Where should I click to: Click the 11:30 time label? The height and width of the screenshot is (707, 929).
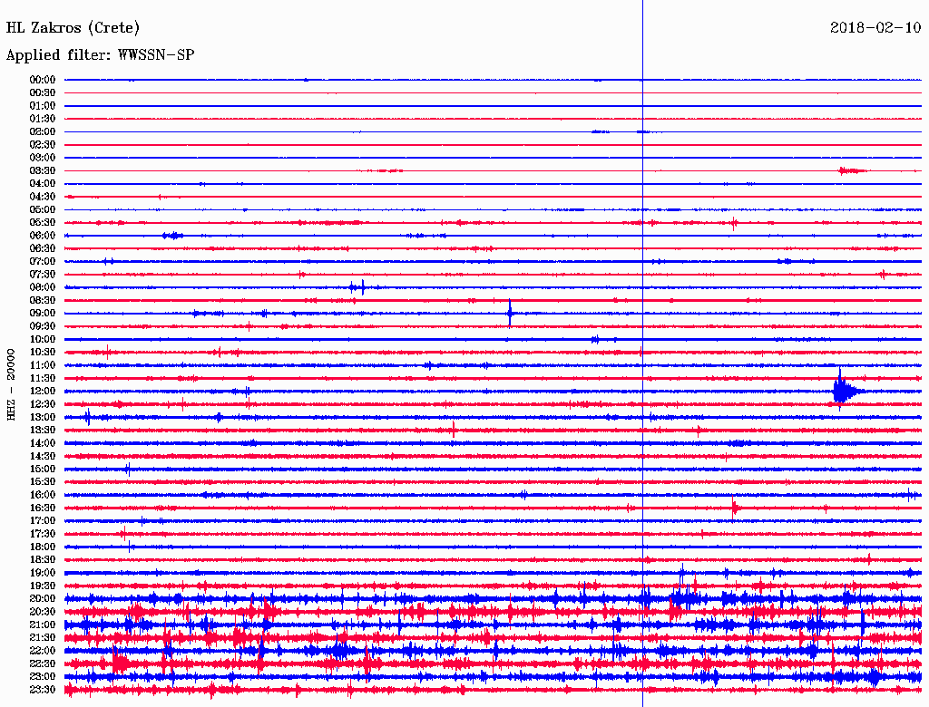43,378
